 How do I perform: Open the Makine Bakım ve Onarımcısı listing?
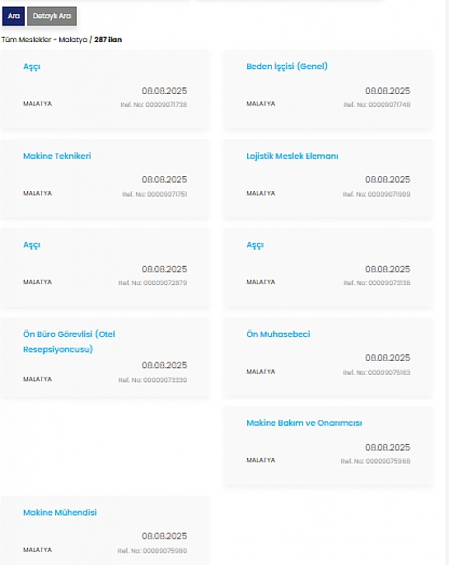pos(304,423)
